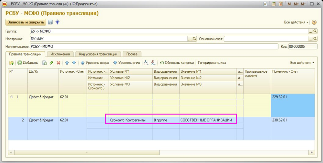The image size is (323, 163).
Task: Open the calendar icon in title bar
Action: pos(281,4)
